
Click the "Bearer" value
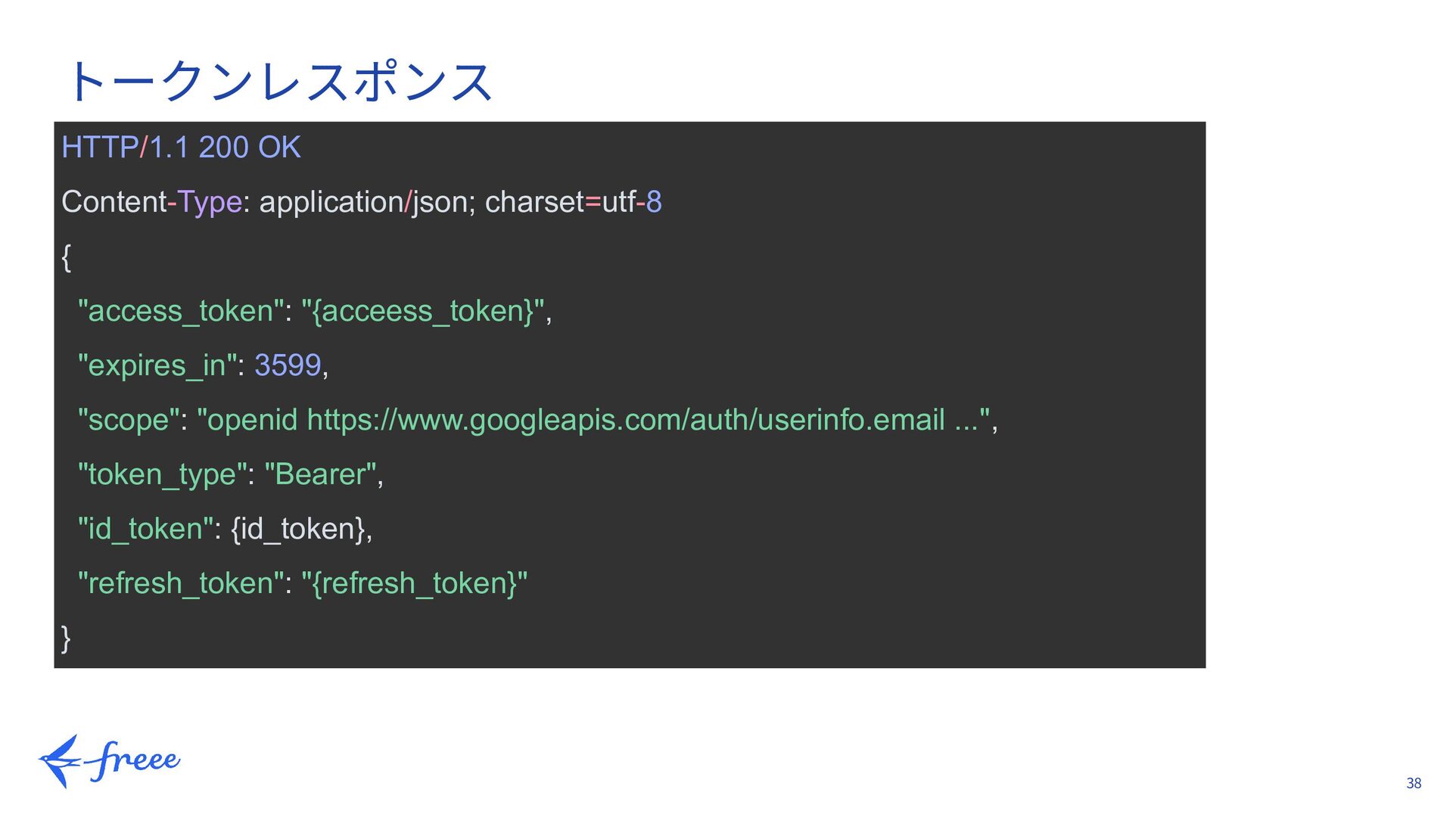click(320, 474)
